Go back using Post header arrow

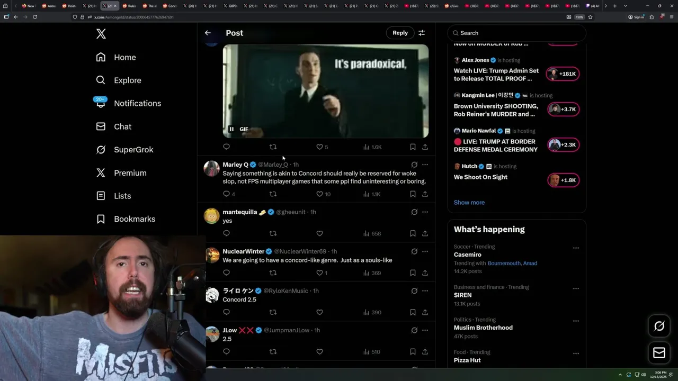(208, 33)
